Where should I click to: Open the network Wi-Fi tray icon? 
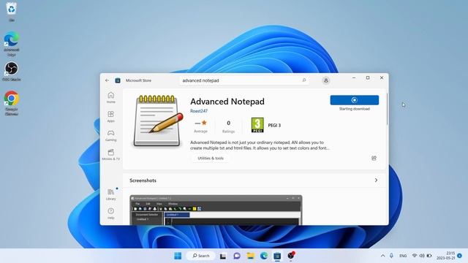[x=415, y=256]
